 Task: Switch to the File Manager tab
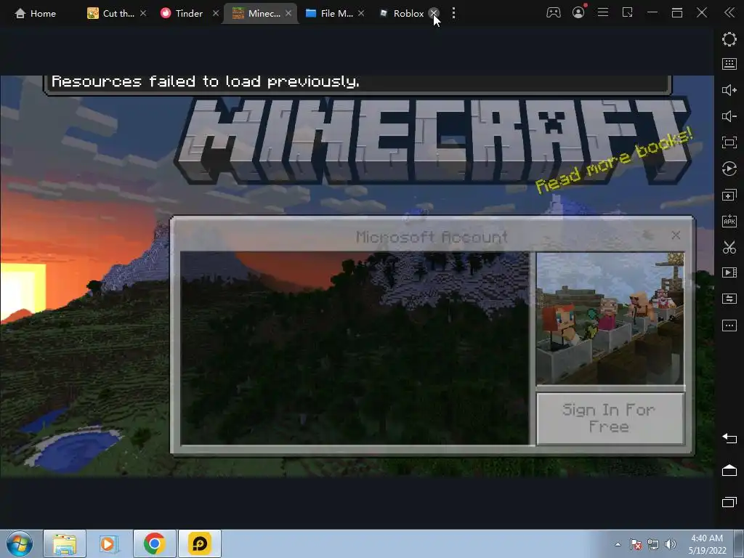point(330,13)
